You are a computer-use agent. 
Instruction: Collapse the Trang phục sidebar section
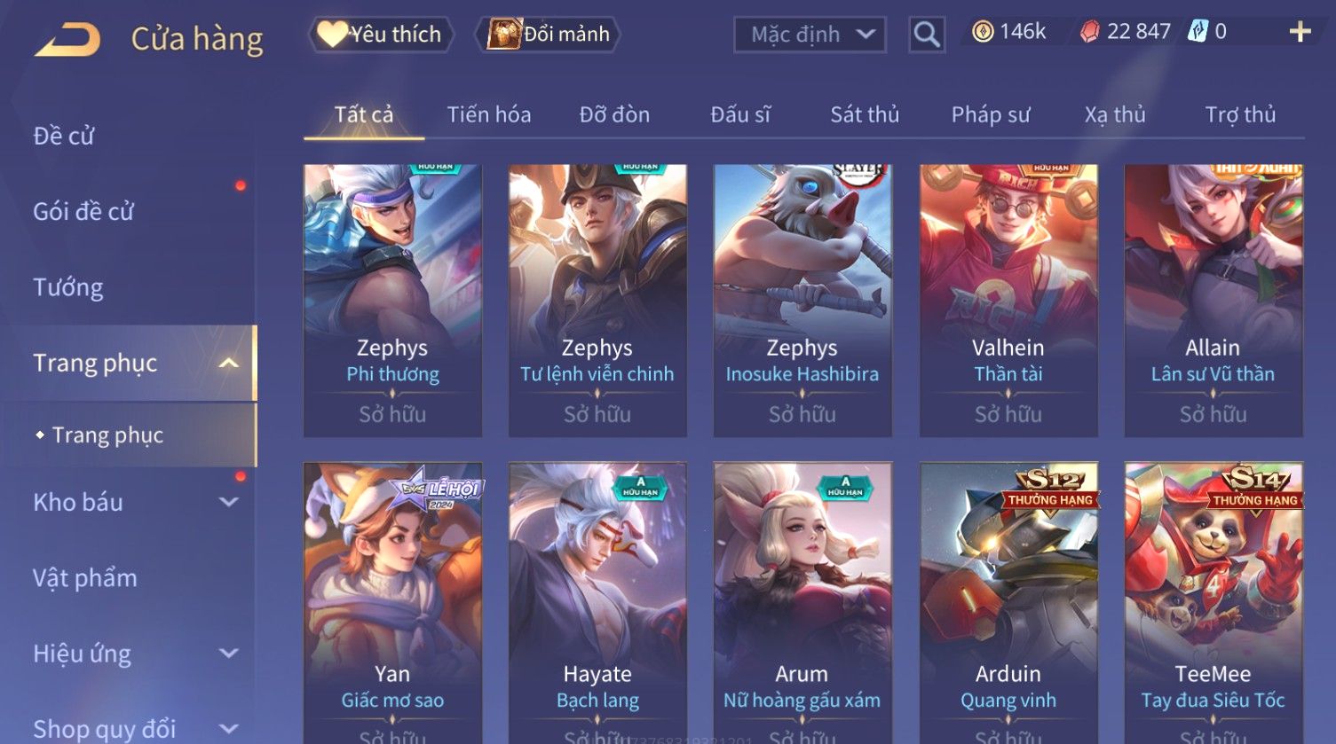click(x=228, y=364)
